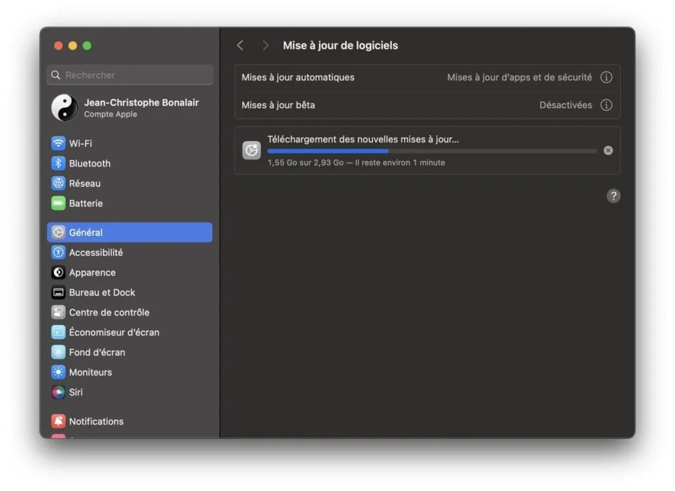Click the Rechercher search field
The image size is (675, 491).
[x=130, y=75]
